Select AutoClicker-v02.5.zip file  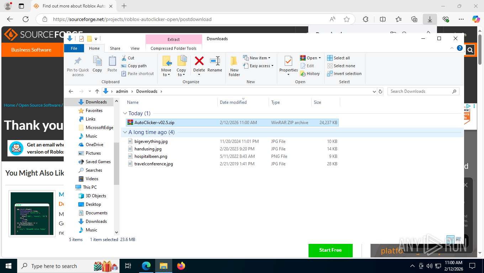coord(232,122)
